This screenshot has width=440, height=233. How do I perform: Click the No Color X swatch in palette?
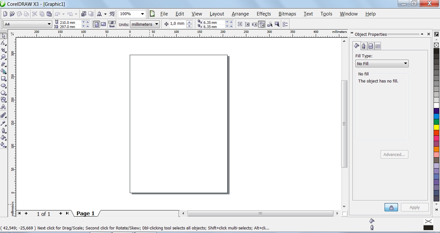(x=436, y=45)
